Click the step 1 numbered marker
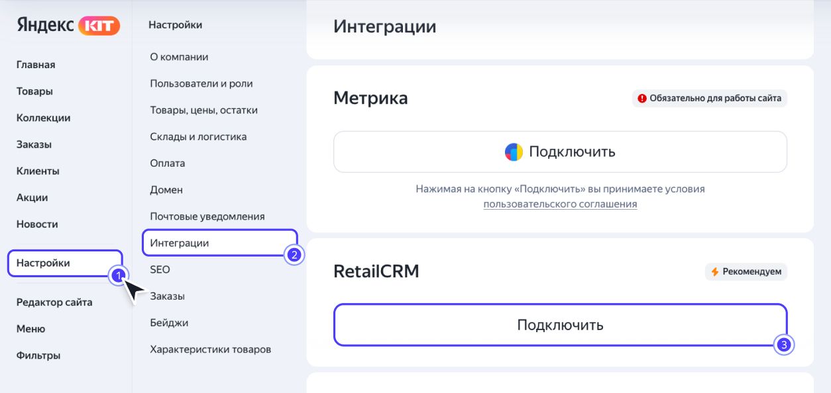Viewport: 831px width, 393px height. [x=117, y=275]
